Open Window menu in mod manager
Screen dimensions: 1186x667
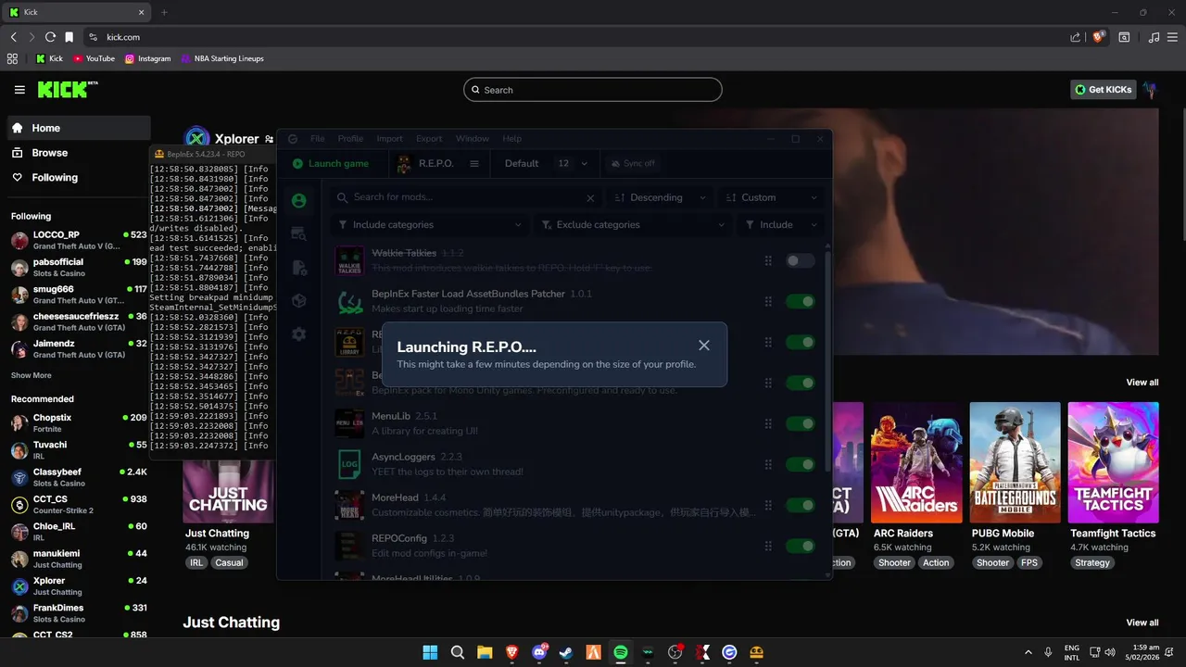tap(473, 139)
